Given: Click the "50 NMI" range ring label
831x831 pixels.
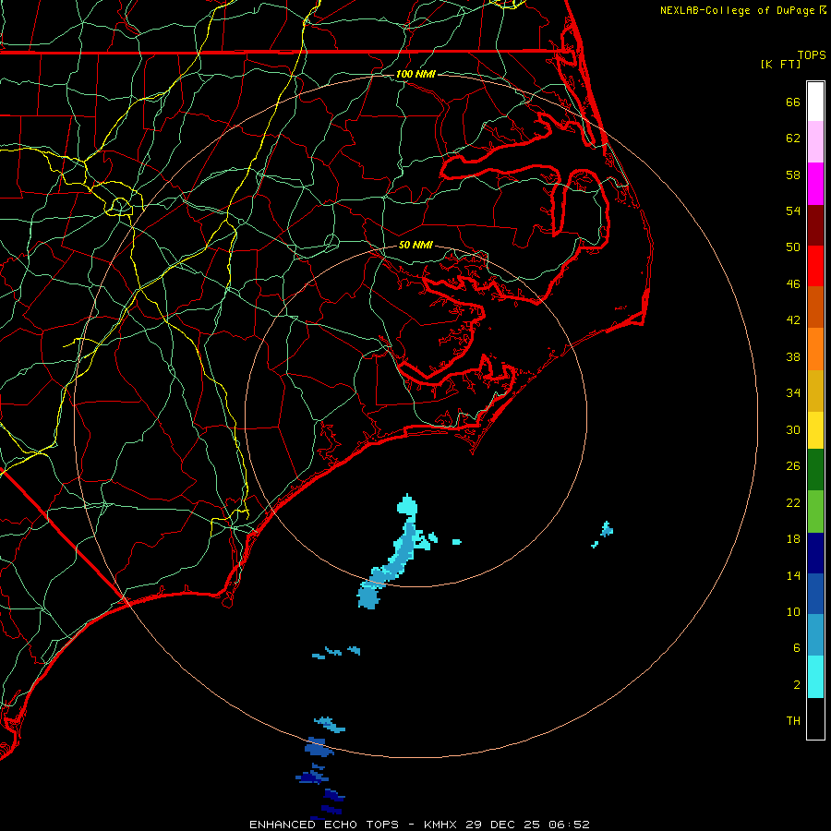Looking at the screenshot, I should pyautogui.click(x=415, y=245).
